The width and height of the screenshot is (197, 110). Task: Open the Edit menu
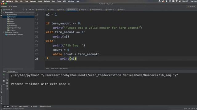[x=21, y=1]
